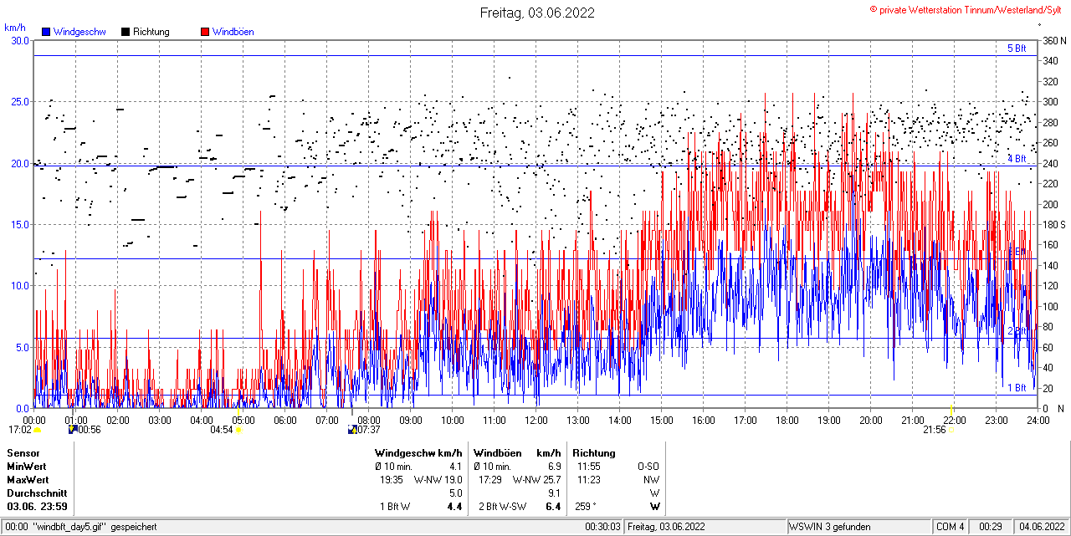The width and height of the screenshot is (1071, 536).
Task: Select the Richtung legend label
Action: pyautogui.click(x=151, y=32)
